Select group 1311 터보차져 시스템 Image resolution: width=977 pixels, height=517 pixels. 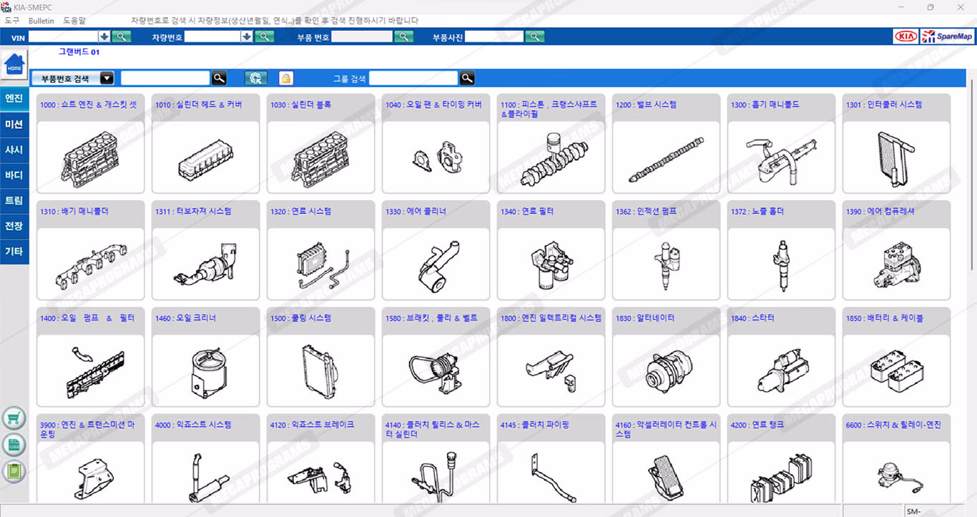click(x=205, y=250)
